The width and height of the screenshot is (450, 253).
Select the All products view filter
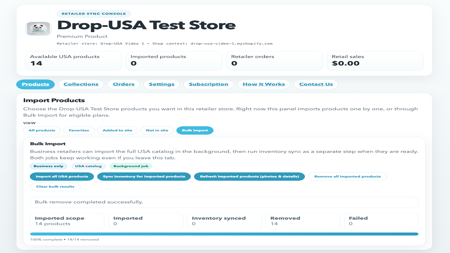tap(42, 130)
